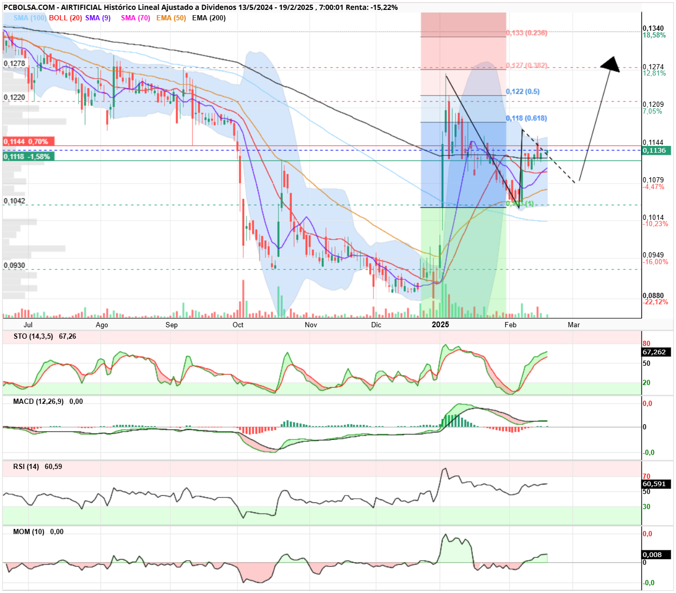Select the SMA (70) legend label

point(135,18)
